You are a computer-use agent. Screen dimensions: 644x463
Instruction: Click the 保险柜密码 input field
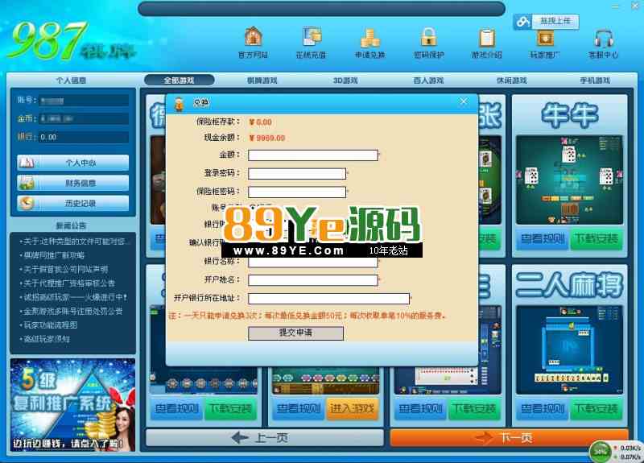(297, 192)
